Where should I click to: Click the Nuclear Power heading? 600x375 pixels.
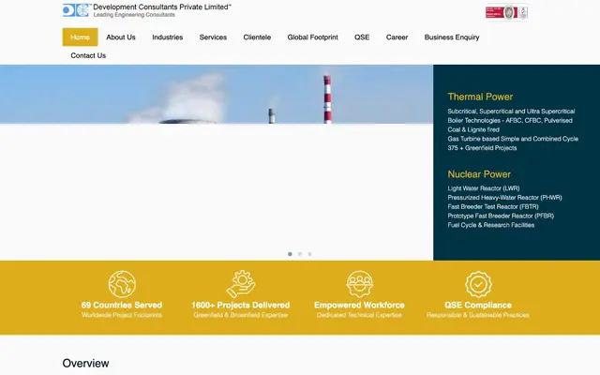(x=479, y=174)
